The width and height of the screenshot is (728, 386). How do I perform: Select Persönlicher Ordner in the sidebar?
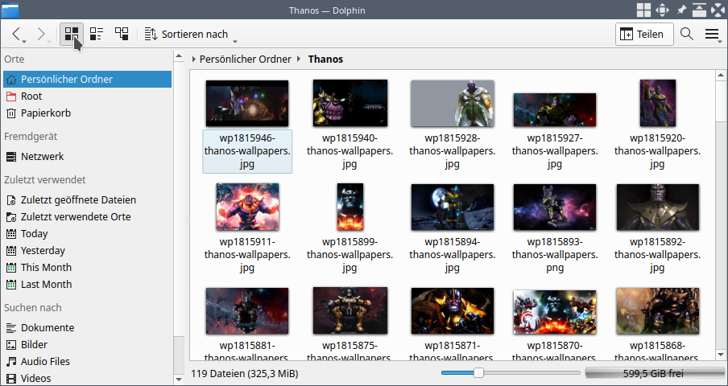87,80
